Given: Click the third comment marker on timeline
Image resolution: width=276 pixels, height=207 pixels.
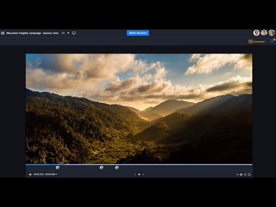Looking at the screenshot, I should pyautogui.click(x=117, y=167).
